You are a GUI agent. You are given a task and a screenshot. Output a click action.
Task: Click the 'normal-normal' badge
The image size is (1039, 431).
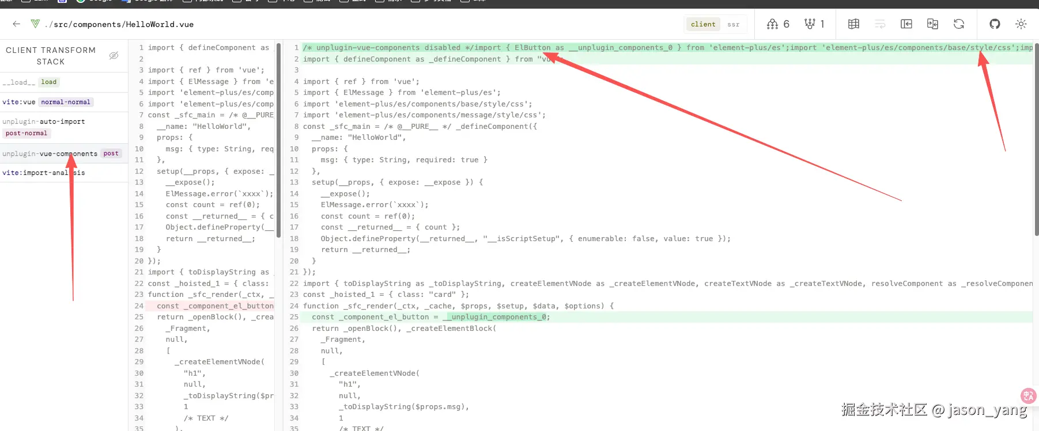tap(66, 102)
